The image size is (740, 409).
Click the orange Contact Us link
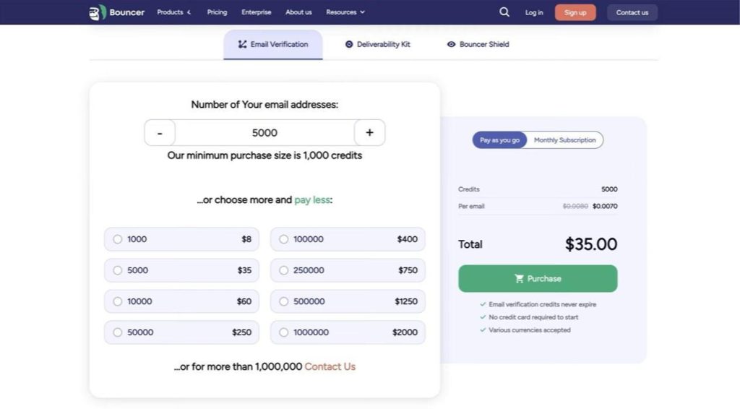330,366
